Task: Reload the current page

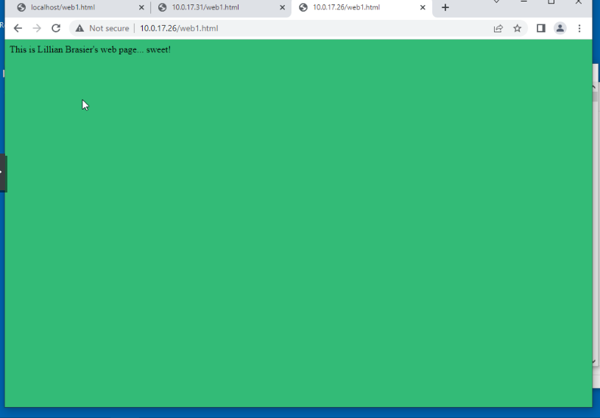Action: coord(56,29)
